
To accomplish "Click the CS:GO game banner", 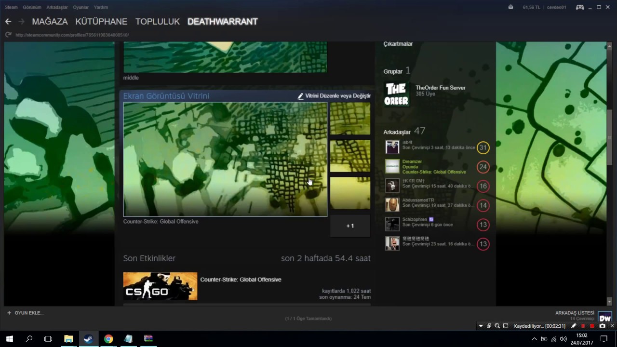I will pos(160,286).
